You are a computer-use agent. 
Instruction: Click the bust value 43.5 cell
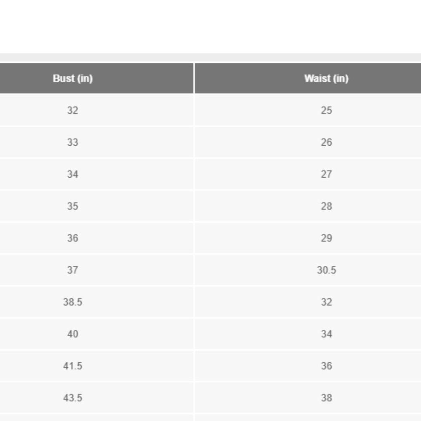[x=72, y=398]
